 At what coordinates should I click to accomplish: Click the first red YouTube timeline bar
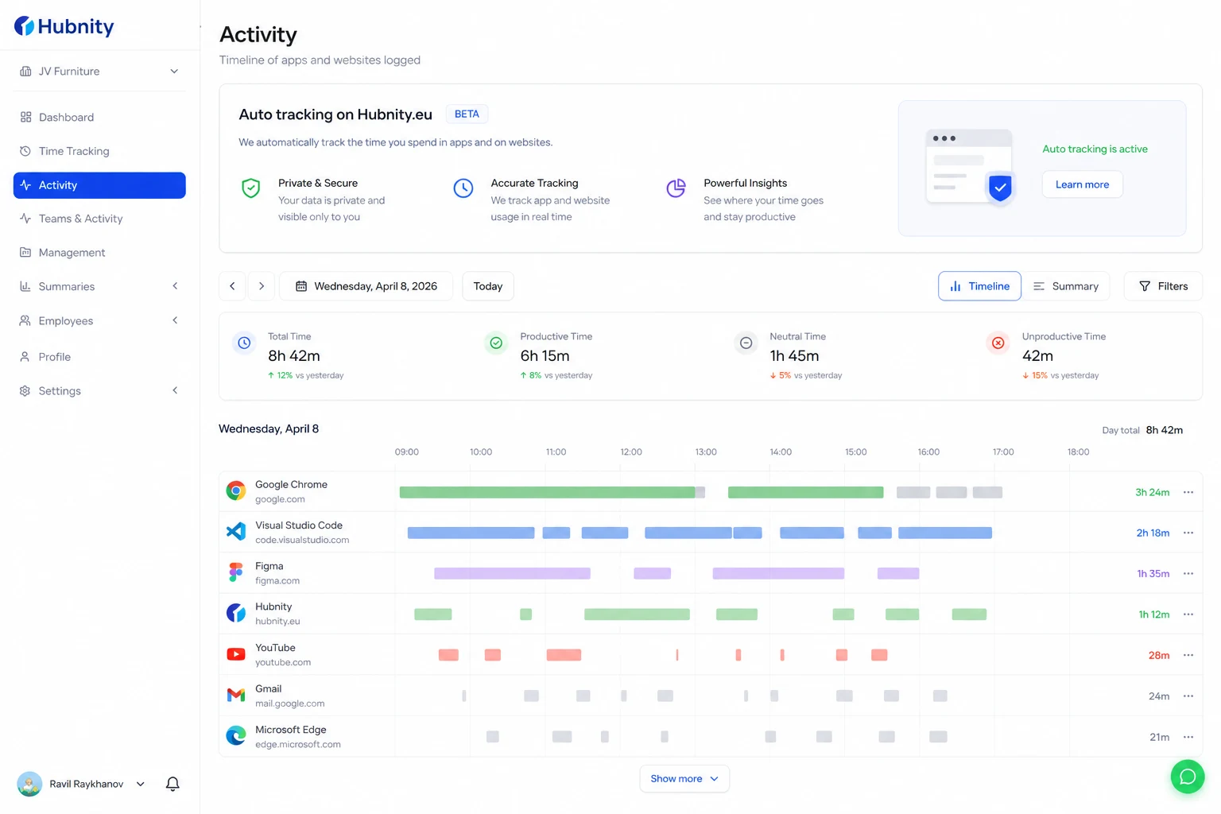(x=448, y=655)
